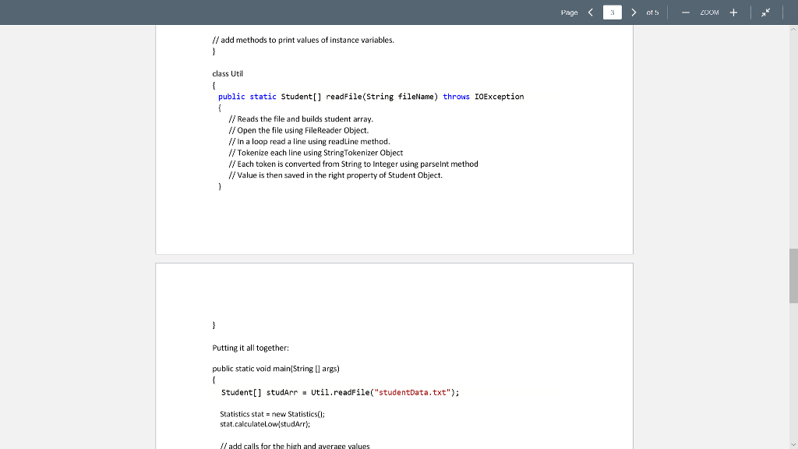Image resolution: width=798 pixels, height=449 pixels.
Task: Click the 'Page' label in toolbar
Action: 569,12
